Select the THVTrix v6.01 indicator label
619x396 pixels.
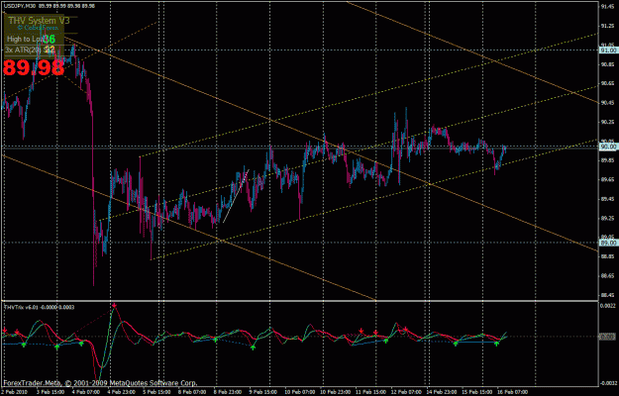coord(39,307)
